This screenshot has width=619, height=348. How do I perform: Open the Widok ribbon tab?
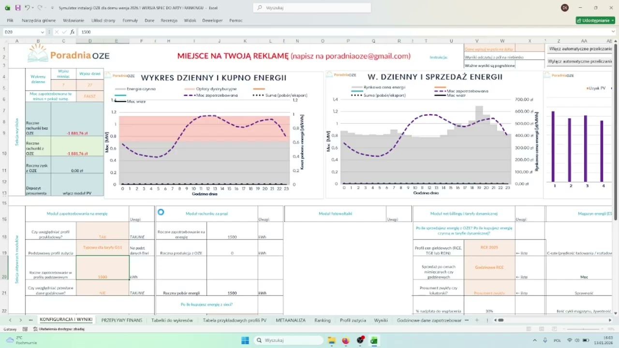click(190, 20)
